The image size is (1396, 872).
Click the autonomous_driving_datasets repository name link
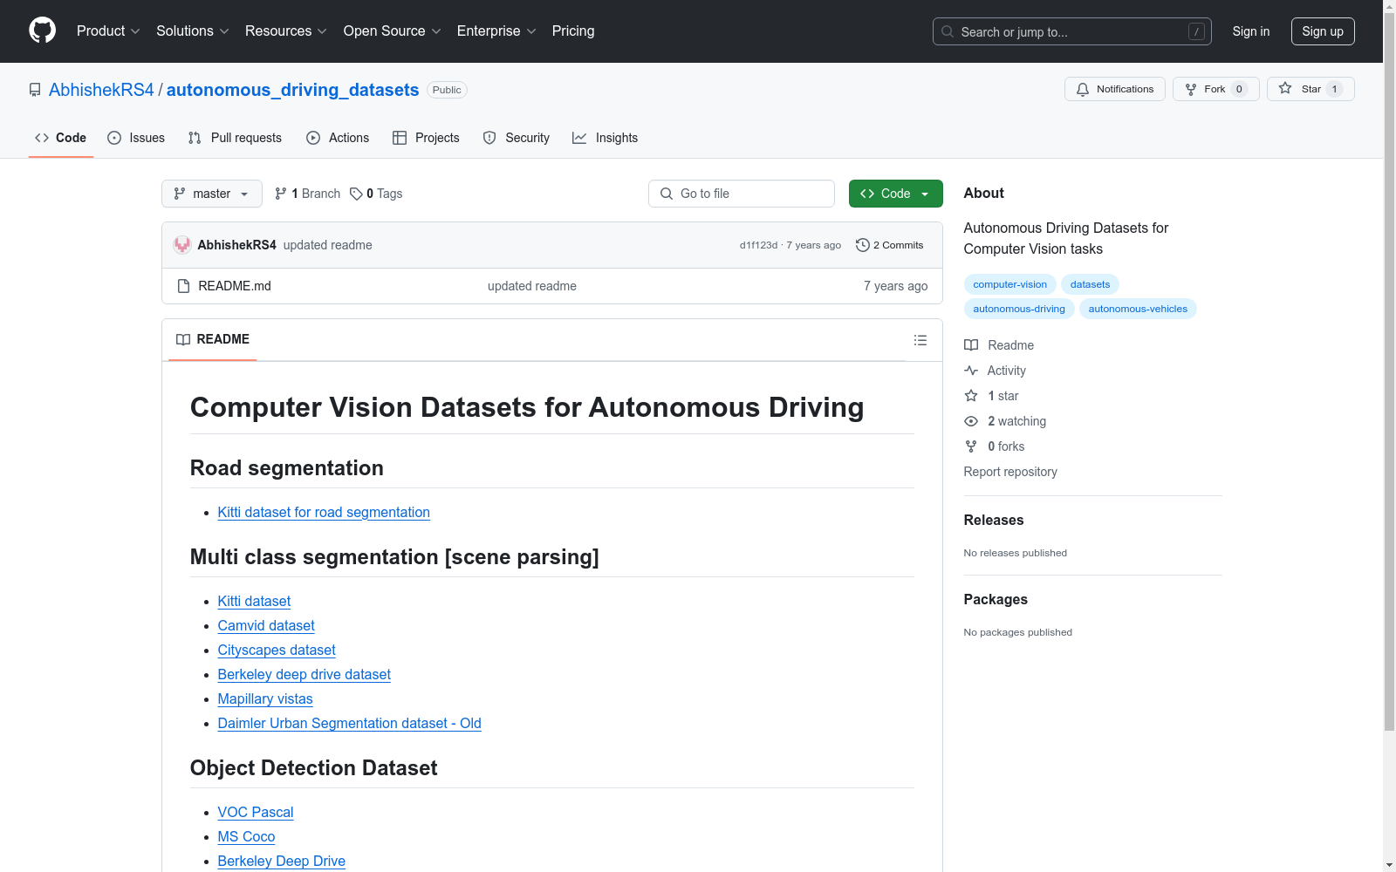tap(293, 90)
